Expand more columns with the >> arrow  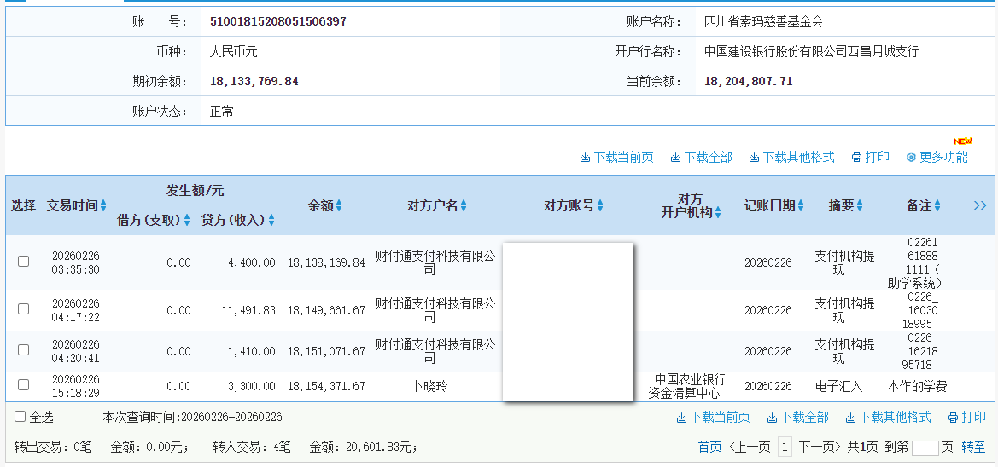click(979, 205)
